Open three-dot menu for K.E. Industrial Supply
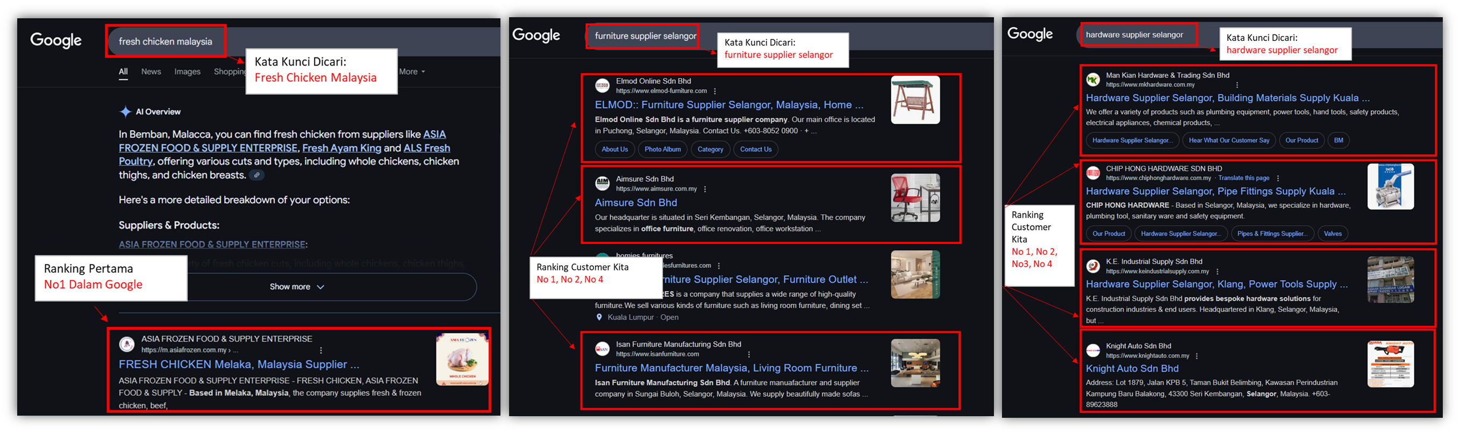The image size is (1460, 435). click(x=1217, y=272)
